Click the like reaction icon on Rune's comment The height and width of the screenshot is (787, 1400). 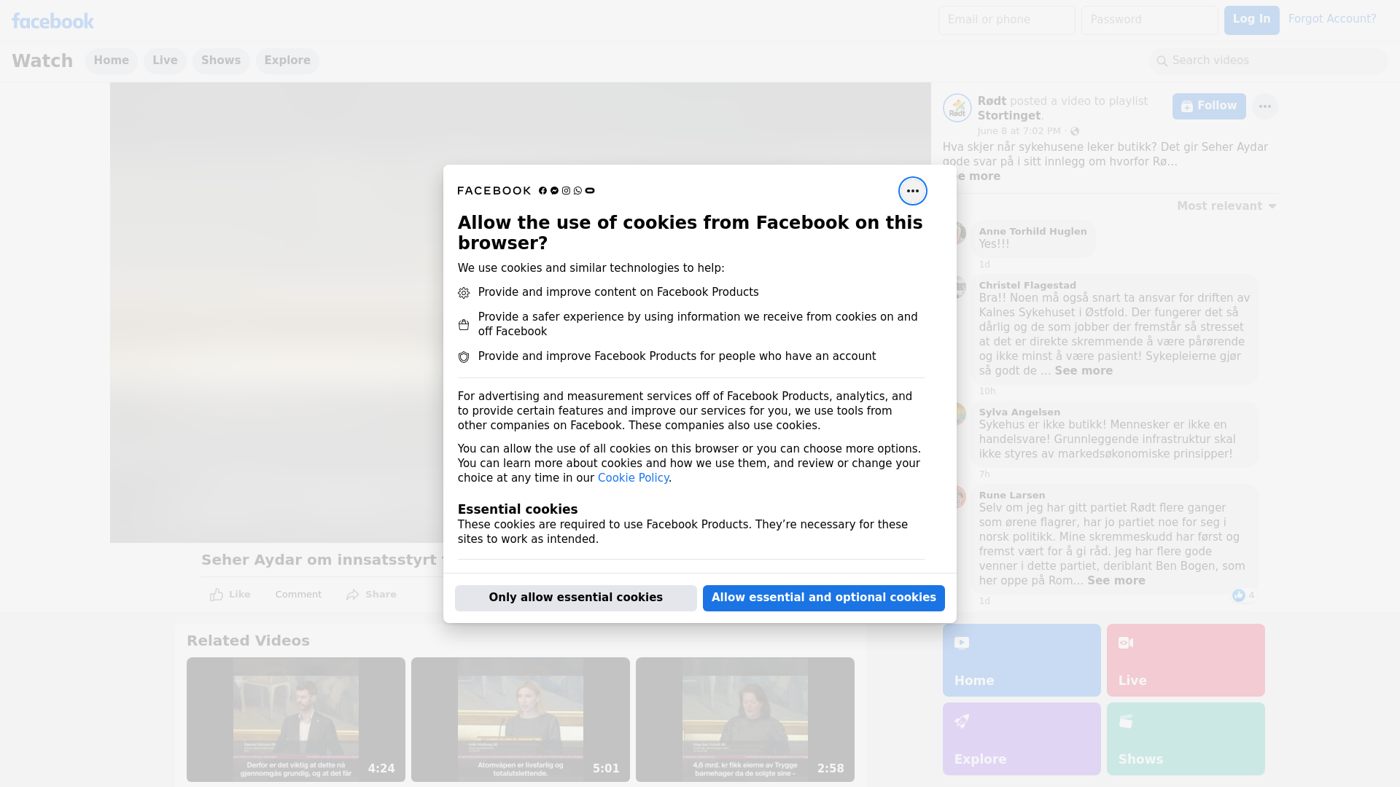1238,595
